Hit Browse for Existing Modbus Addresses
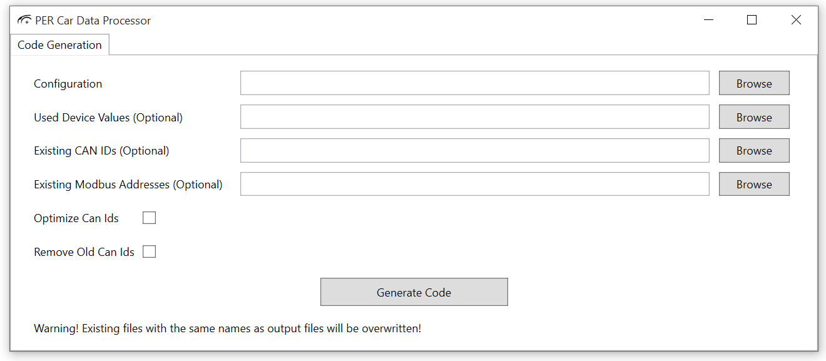This screenshot has width=826, height=361. click(753, 185)
